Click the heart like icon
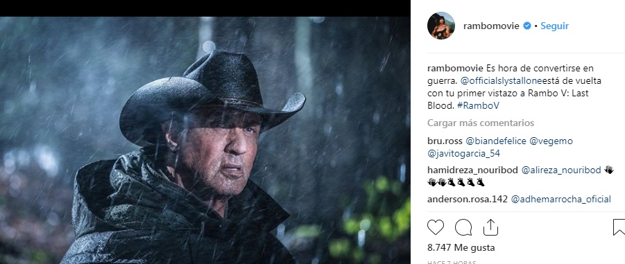This screenshot has height=264, width=625. pos(435,227)
